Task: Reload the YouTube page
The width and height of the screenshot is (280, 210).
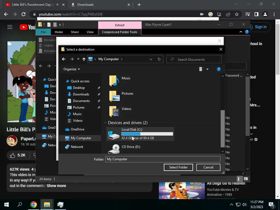Action: coord(24,14)
